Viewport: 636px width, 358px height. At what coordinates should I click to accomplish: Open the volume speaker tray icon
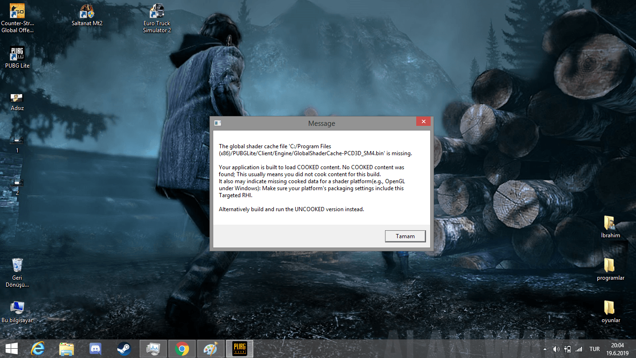pos(556,349)
